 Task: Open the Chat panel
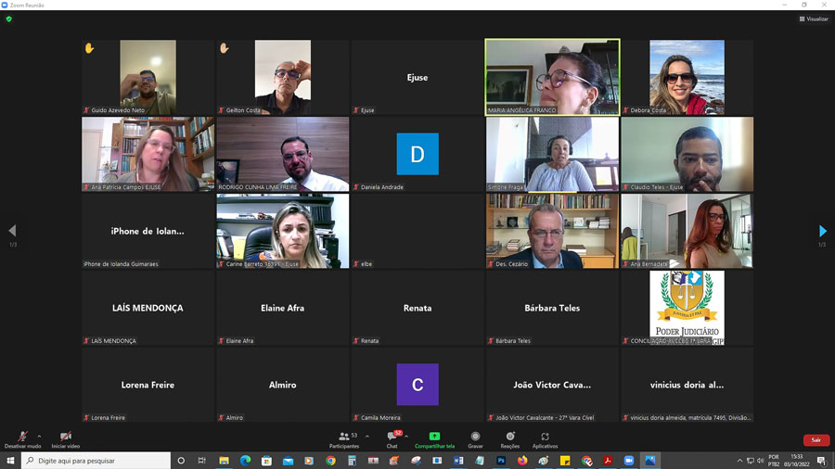(392, 437)
